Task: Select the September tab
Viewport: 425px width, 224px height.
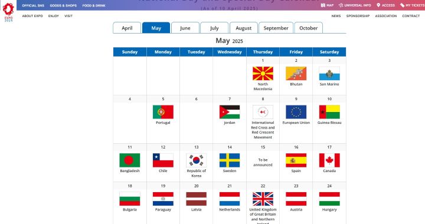Action: click(x=276, y=28)
